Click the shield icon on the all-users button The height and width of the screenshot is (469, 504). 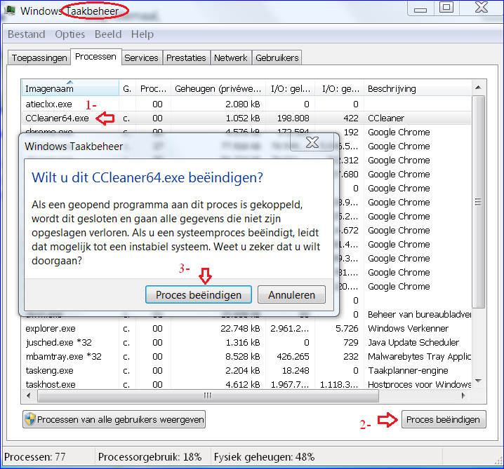click(x=30, y=419)
